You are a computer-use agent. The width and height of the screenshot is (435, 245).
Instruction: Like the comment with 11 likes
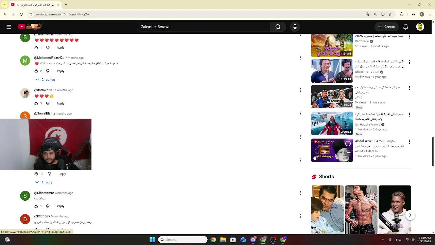click(x=36, y=174)
